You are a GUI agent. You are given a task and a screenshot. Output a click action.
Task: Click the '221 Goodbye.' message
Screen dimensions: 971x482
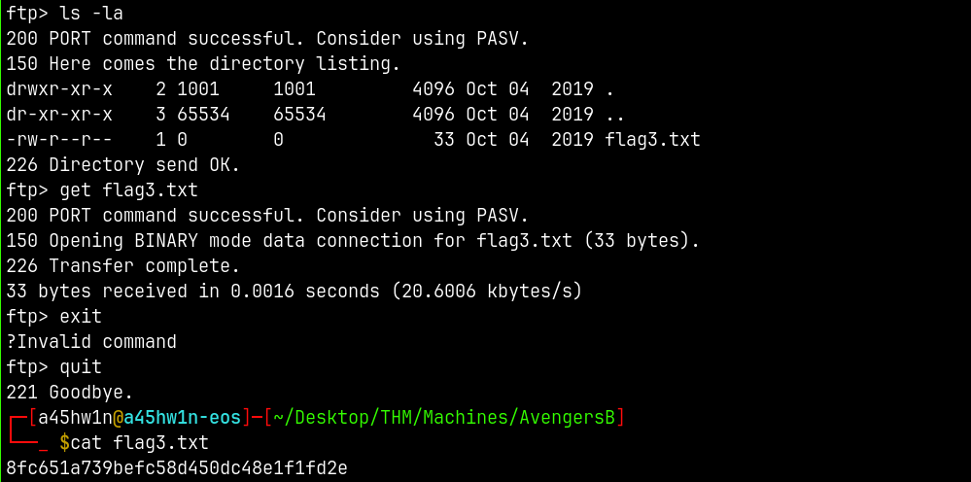(70, 393)
